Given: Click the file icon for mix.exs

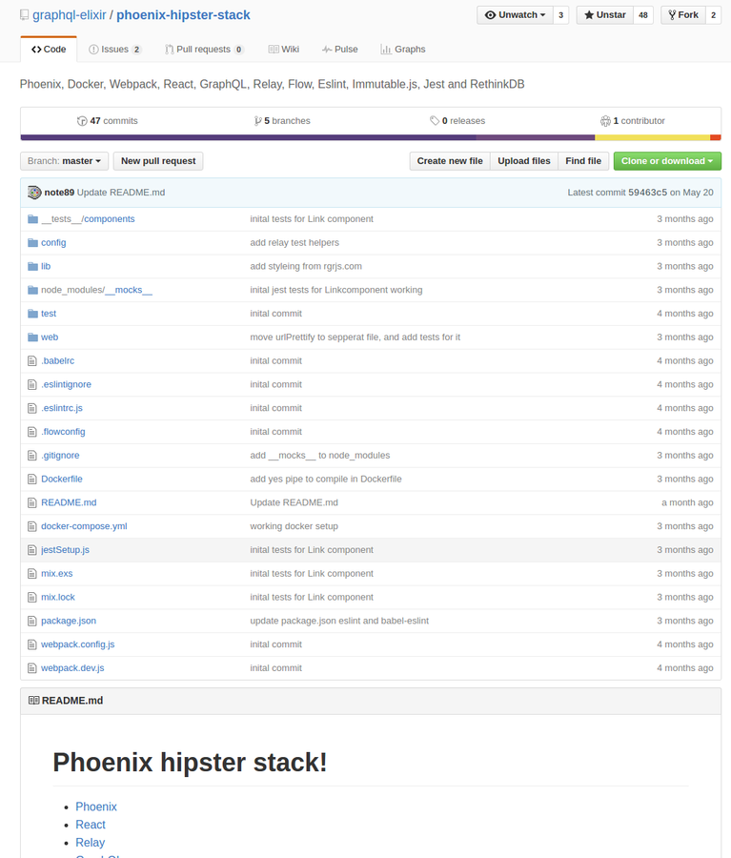Looking at the screenshot, I should click(x=32, y=574).
